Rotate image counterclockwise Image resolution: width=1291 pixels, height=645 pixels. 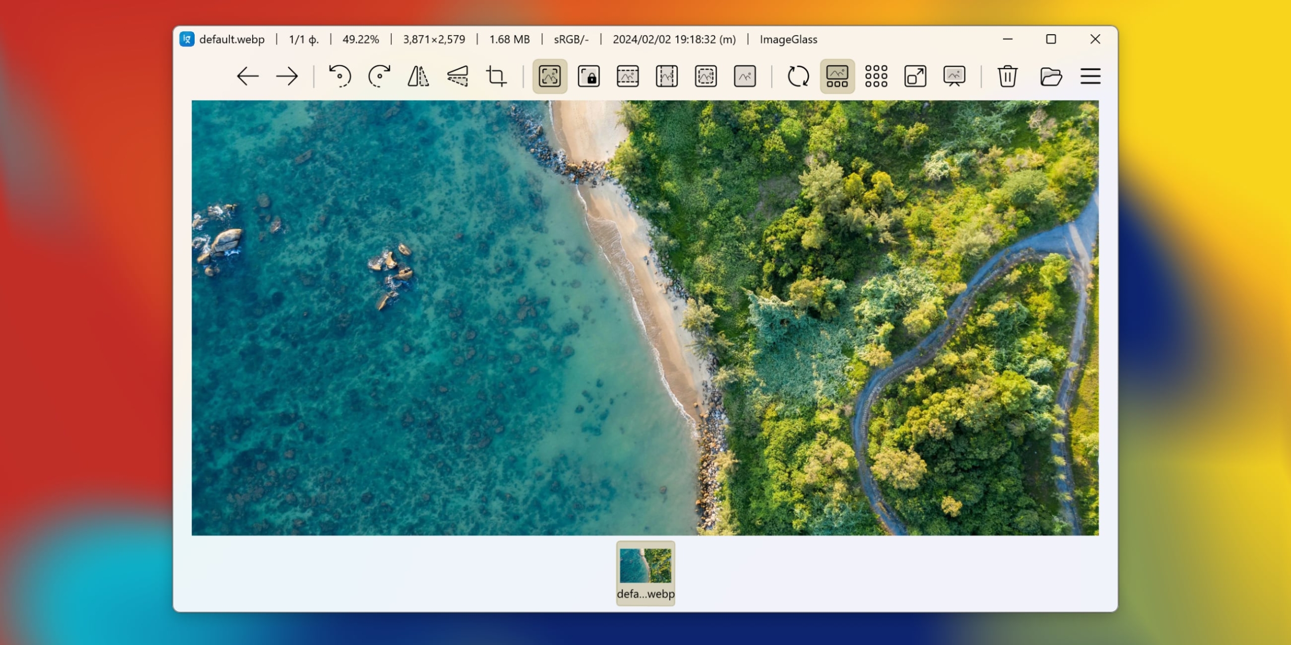click(340, 77)
